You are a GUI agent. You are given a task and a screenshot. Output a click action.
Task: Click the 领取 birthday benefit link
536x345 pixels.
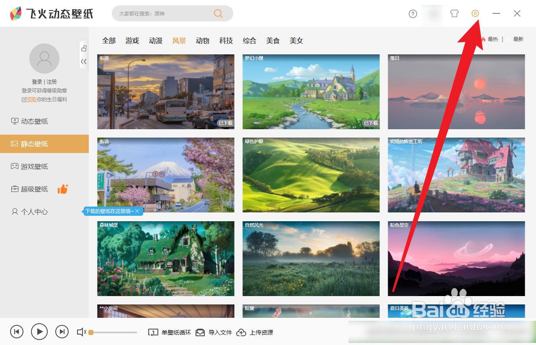[x=32, y=100]
